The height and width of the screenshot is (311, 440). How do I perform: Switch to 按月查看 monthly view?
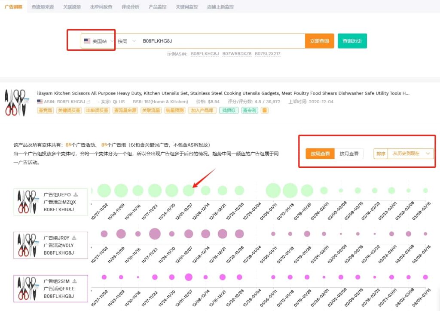click(349, 154)
